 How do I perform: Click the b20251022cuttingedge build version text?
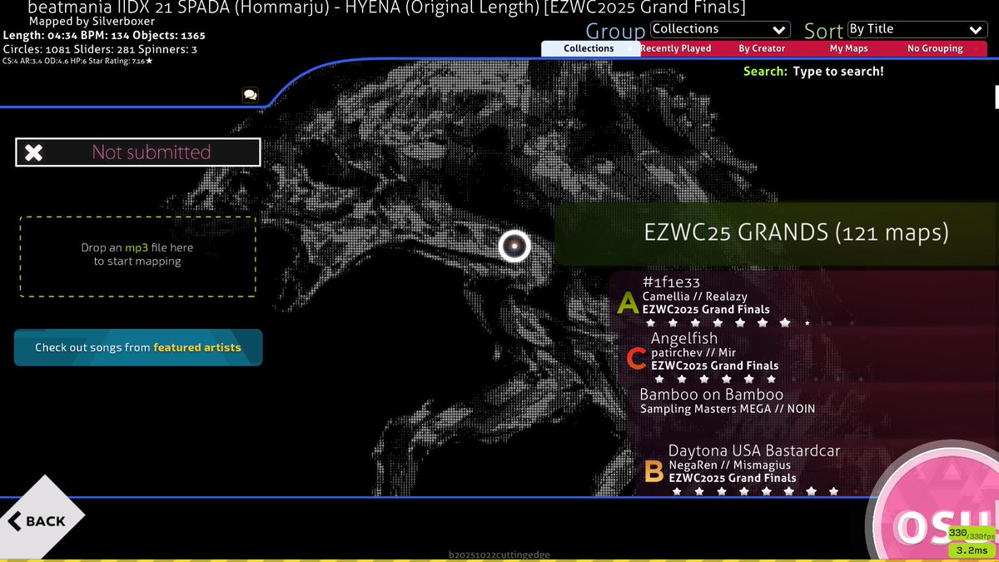(x=499, y=555)
